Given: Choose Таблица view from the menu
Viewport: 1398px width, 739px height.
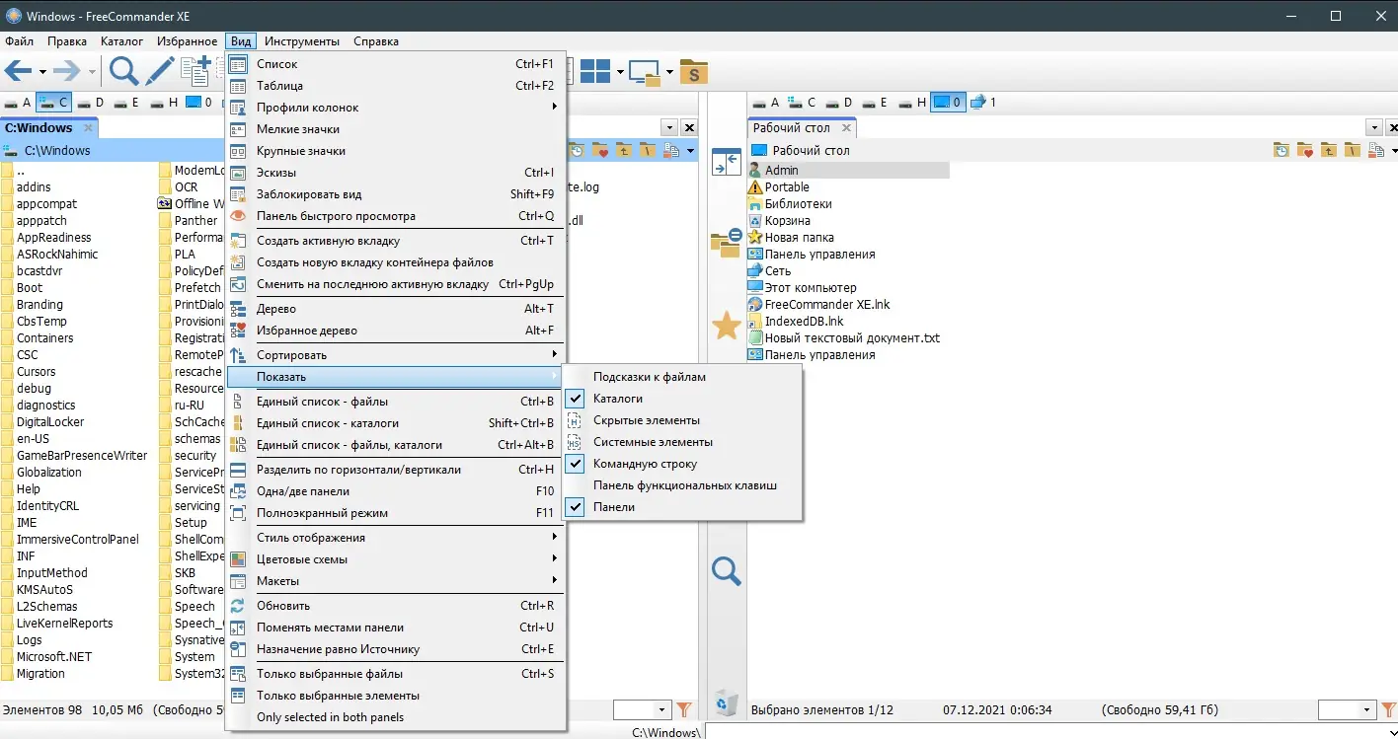Looking at the screenshot, I should coord(395,86).
